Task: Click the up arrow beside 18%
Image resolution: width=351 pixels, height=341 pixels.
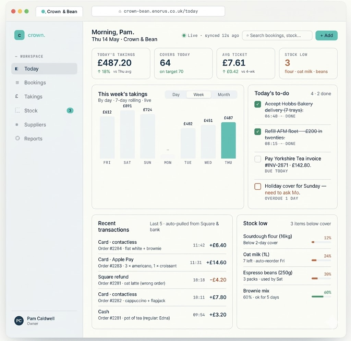Action: (99, 72)
